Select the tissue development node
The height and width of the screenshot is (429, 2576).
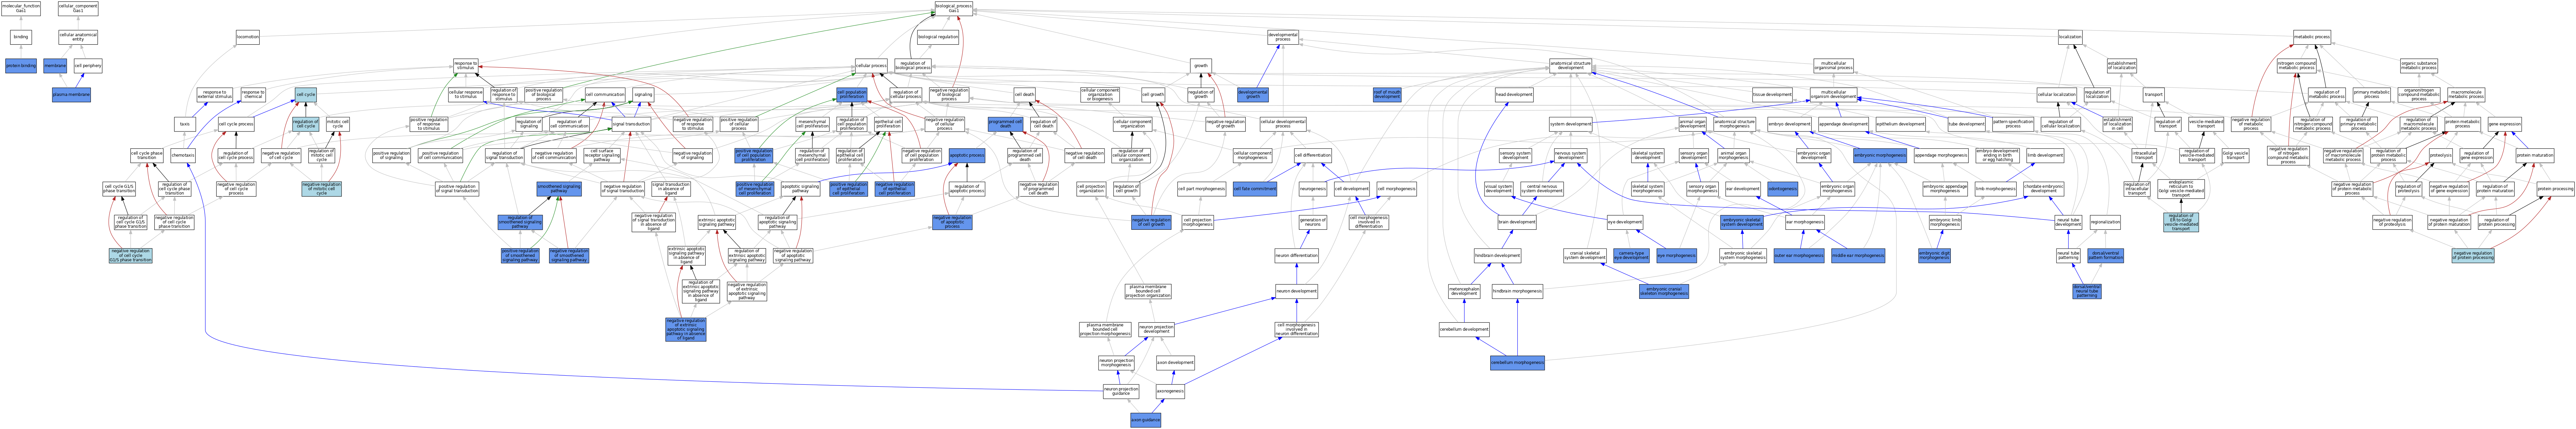click(x=1772, y=95)
